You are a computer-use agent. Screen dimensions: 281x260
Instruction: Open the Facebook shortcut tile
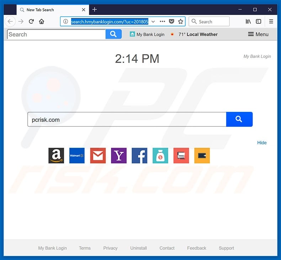click(x=139, y=156)
